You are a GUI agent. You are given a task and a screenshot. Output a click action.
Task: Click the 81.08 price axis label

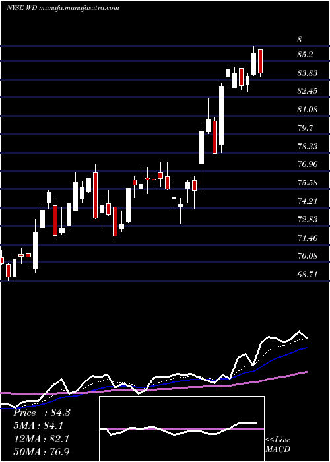coord(308,110)
